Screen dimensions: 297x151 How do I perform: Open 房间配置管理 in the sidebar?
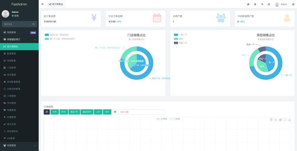coord(19,82)
